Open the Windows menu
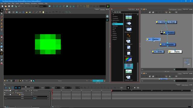 click(41, 3)
